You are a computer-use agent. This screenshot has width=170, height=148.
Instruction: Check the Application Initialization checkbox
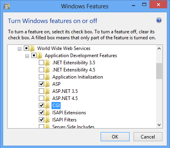point(41,77)
